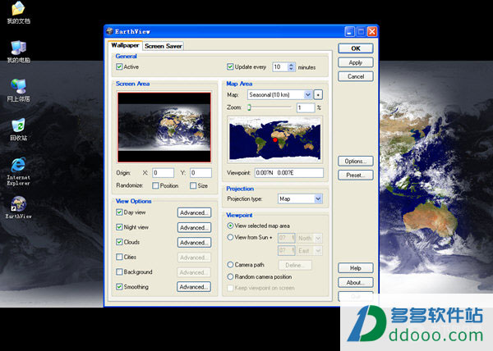Open the Preset button

click(x=356, y=175)
